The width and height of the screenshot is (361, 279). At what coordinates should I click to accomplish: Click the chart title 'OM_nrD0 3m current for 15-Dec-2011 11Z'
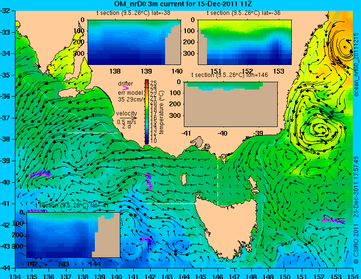183,4
